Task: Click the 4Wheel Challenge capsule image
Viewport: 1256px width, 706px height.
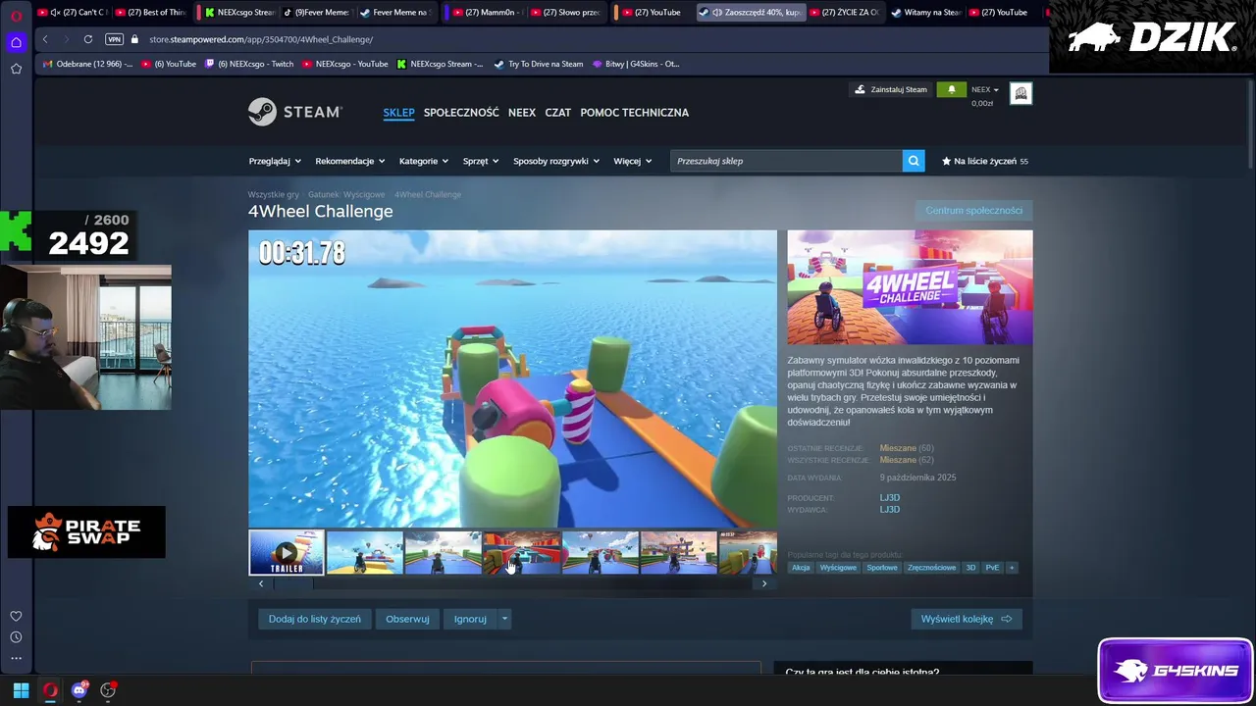Action: [910, 287]
